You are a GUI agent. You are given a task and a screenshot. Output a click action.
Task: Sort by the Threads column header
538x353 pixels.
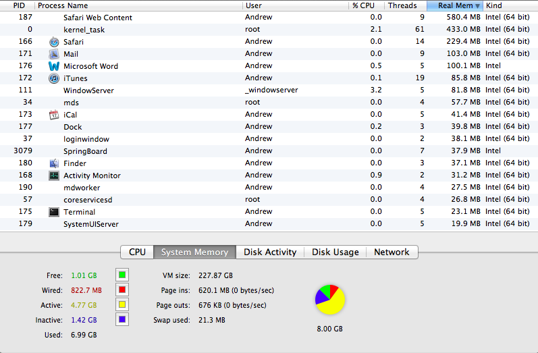(x=406, y=5)
